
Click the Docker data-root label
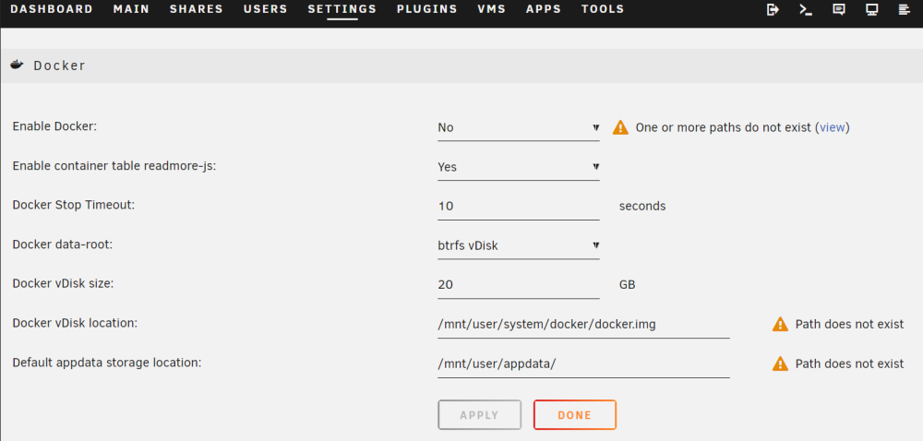(63, 244)
